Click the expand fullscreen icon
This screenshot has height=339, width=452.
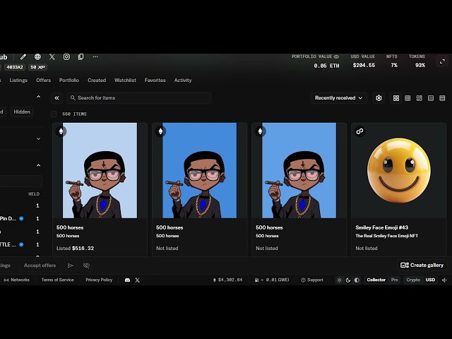tap(442, 61)
